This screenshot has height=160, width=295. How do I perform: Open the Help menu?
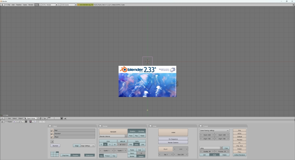point(36,5)
